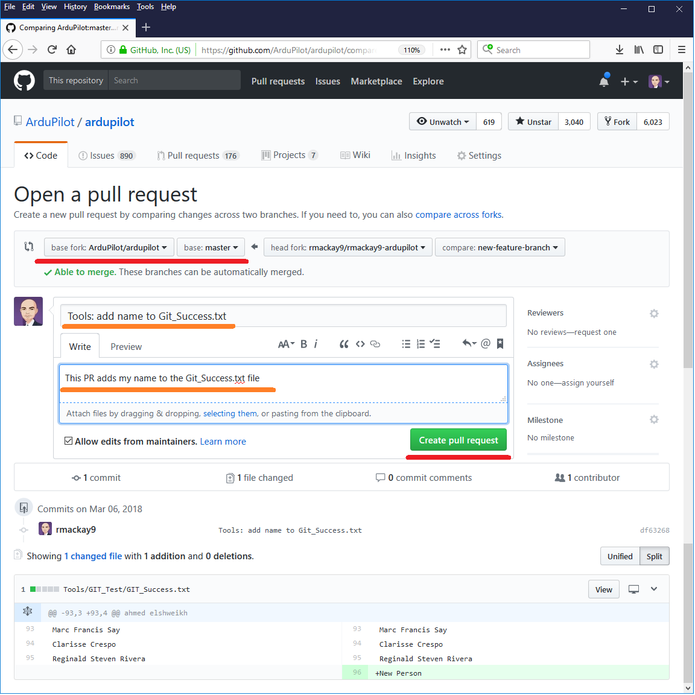Image resolution: width=695 pixels, height=695 pixels.
Task: Switch diff view to Unified
Action: pos(620,556)
